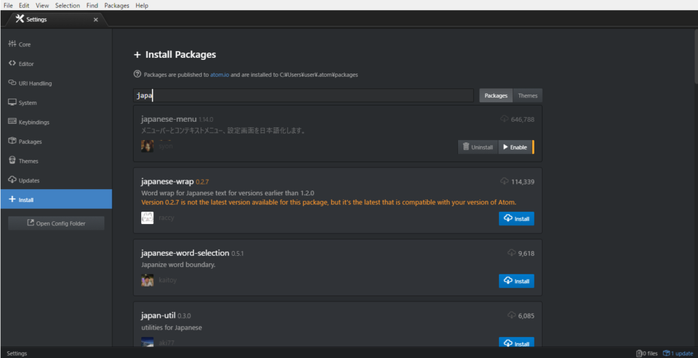Click the help question mark icon
Screen dimensions: 698x358
(x=137, y=74)
